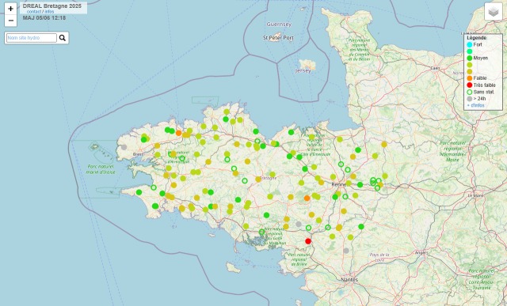507x306 pixels.
Task: Zoom out with the minus button
Action: pos(10,21)
